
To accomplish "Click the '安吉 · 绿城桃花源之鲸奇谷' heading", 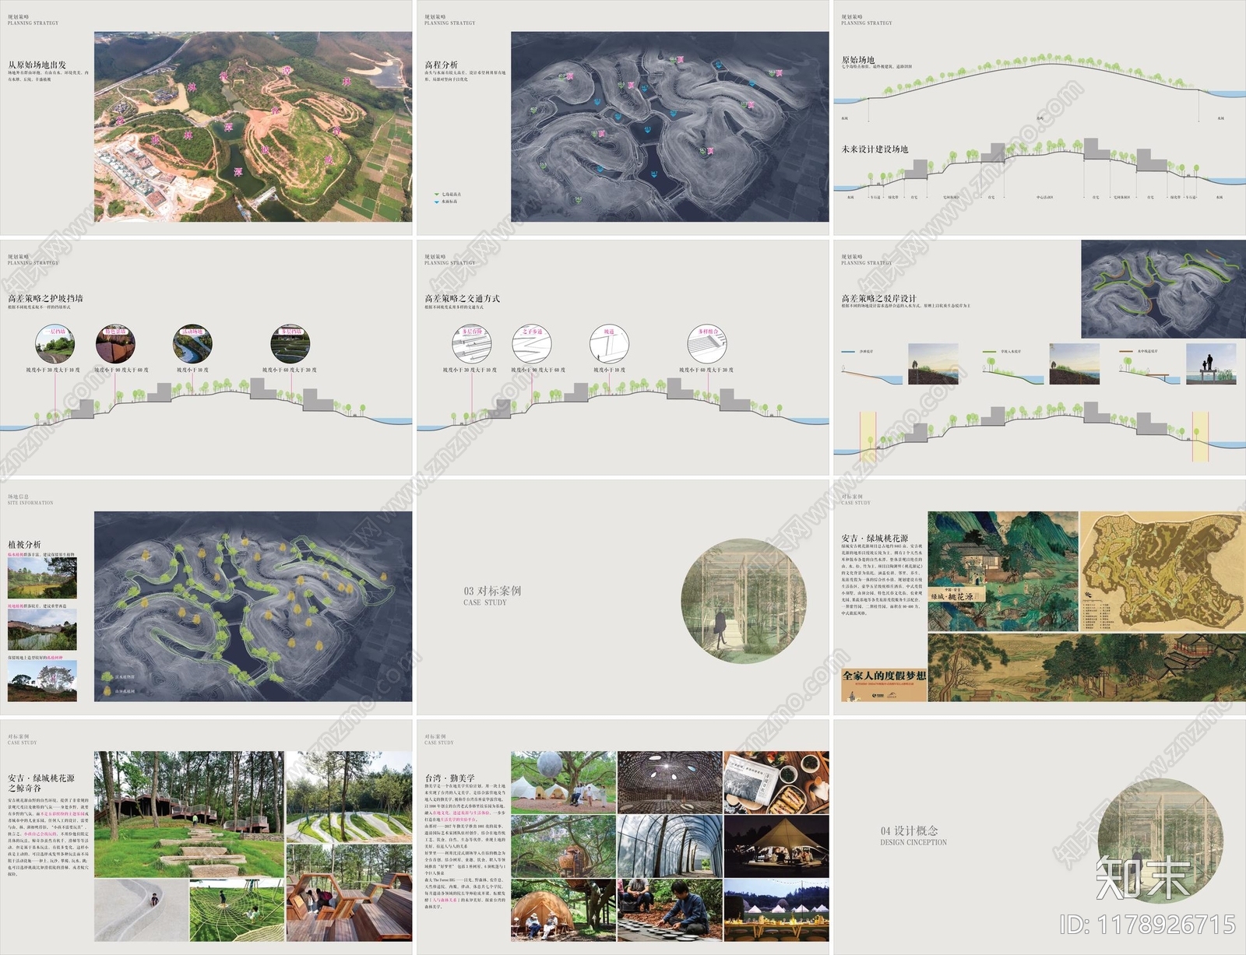I will 41,783.
